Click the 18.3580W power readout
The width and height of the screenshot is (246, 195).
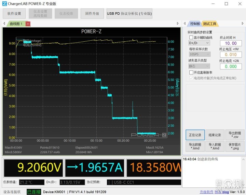point(154,168)
